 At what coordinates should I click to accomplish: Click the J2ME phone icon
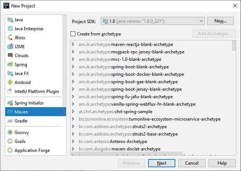(10, 46)
